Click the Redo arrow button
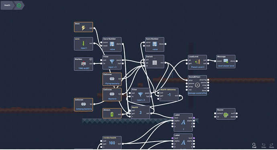The width and height of the screenshot is (277, 150). click(x=271, y=146)
